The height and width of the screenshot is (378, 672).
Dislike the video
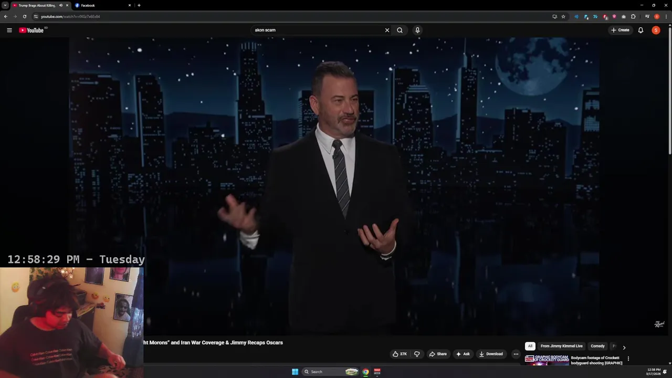(x=417, y=354)
